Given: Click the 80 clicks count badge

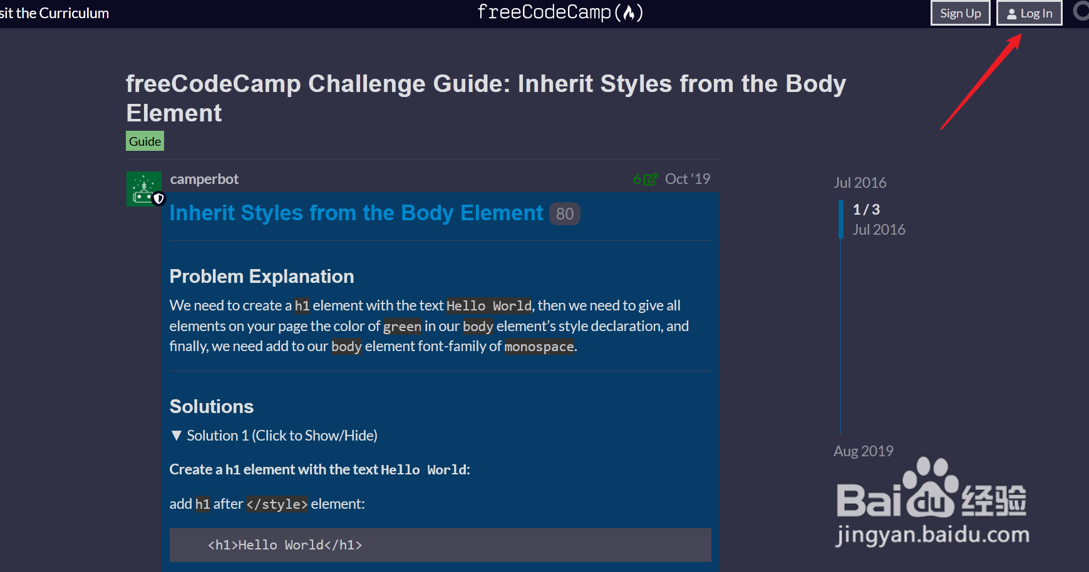Looking at the screenshot, I should (565, 214).
